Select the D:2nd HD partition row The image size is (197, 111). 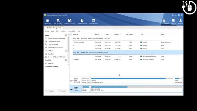(128, 60)
